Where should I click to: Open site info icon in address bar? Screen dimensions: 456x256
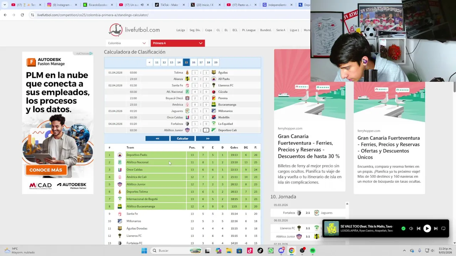(x=32, y=15)
